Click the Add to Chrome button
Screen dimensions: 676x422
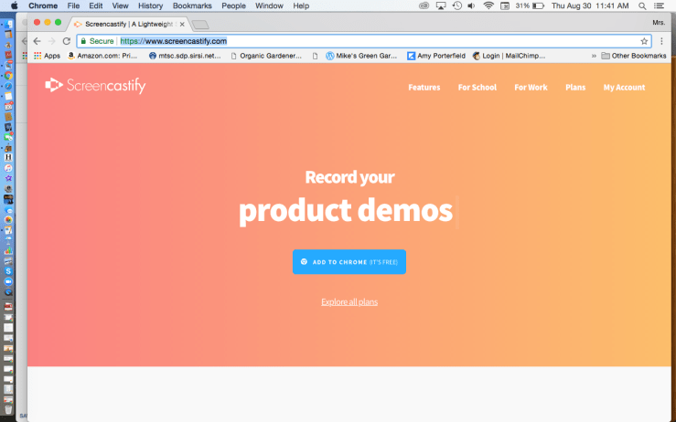point(349,262)
